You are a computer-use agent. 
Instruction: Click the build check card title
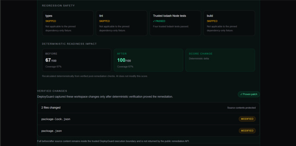(x=210, y=16)
